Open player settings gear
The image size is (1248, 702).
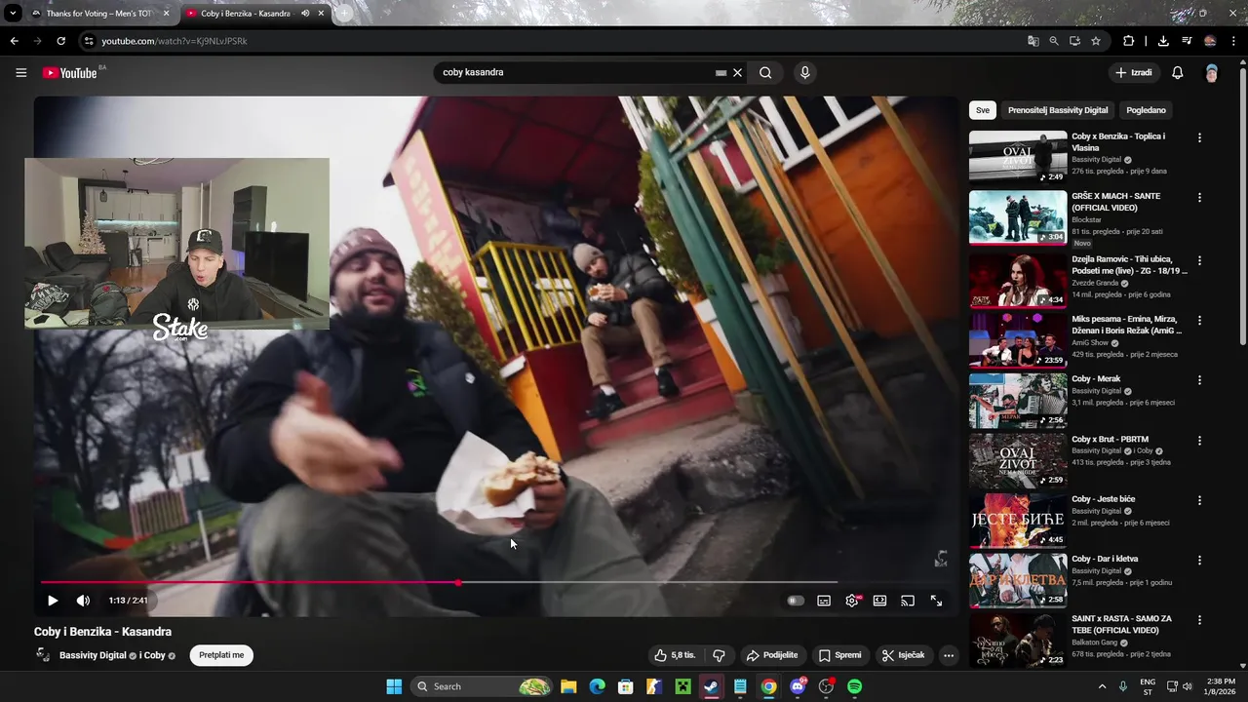[x=852, y=601]
